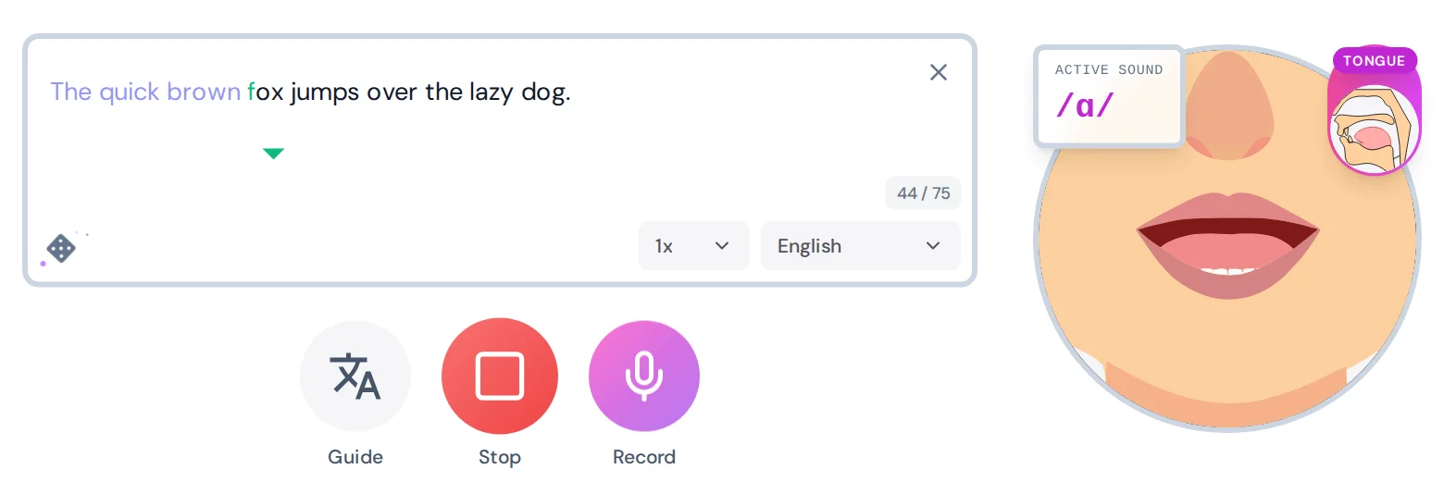Click the "Record" label text
The image size is (1444, 494).
[x=644, y=457]
